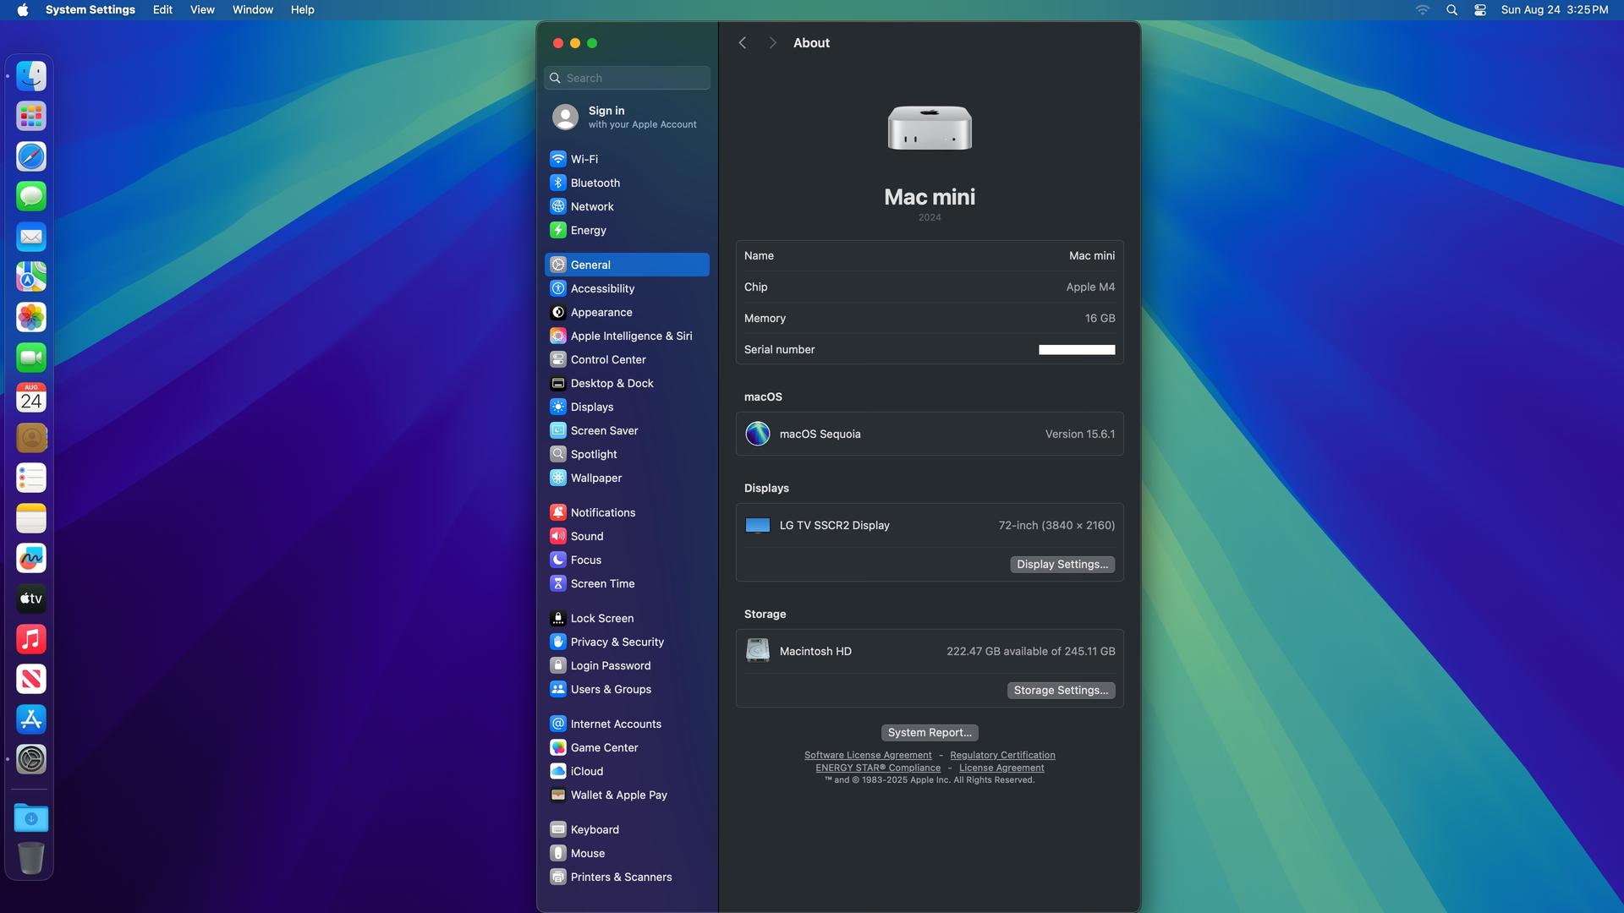This screenshot has height=913, width=1624.
Task: Launch Music from the Dock
Action: click(x=31, y=639)
